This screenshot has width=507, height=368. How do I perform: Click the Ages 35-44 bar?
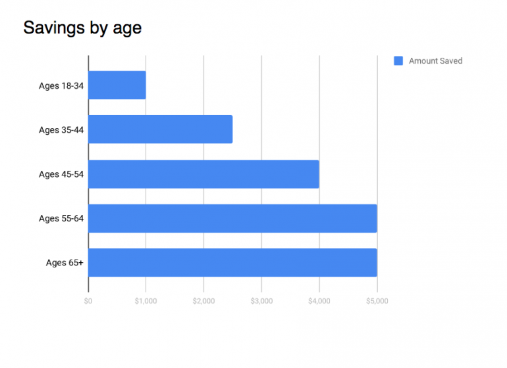click(x=160, y=129)
